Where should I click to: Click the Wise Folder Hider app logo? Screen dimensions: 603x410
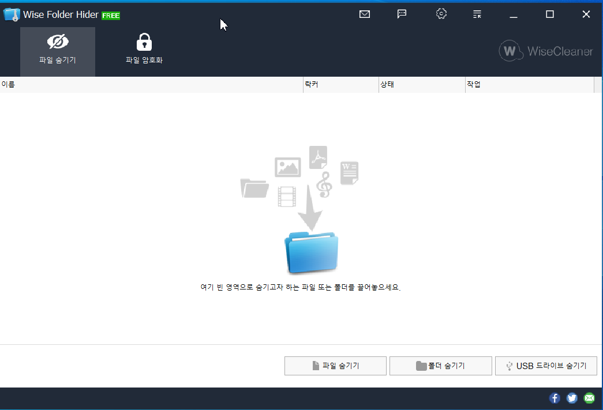click(x=12, y=14)
